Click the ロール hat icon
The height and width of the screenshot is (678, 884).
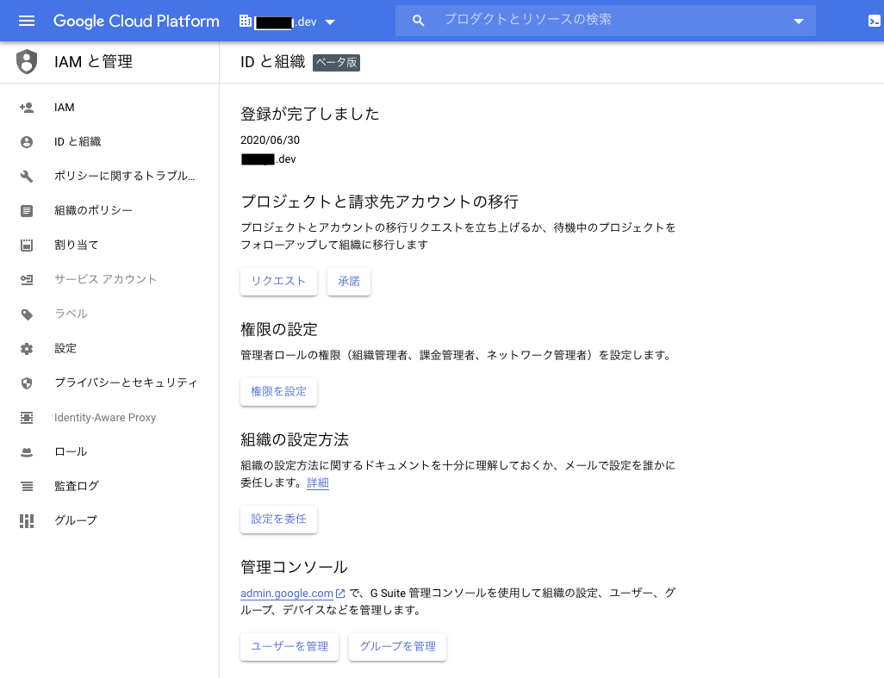[27, 452]
